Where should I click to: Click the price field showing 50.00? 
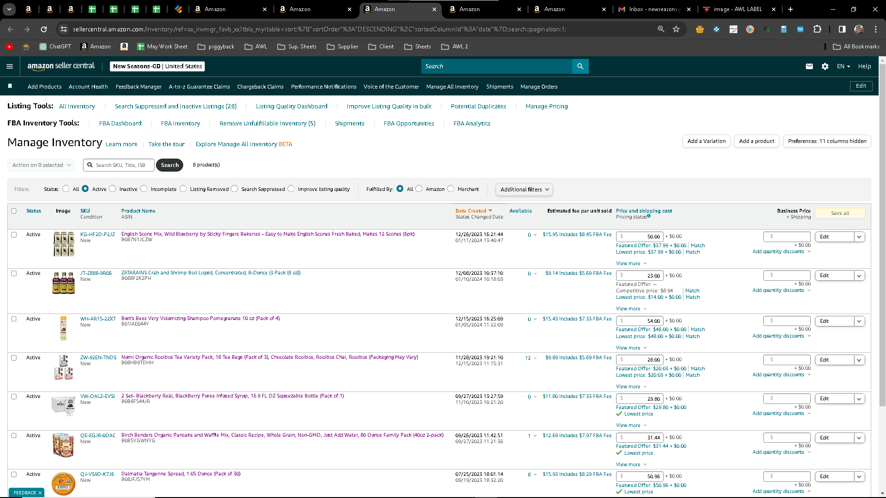[x=640, y=237]
